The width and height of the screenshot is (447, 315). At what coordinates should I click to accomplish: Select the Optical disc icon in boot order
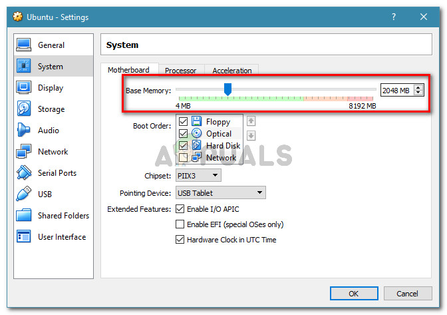click(x=196, y=133)
